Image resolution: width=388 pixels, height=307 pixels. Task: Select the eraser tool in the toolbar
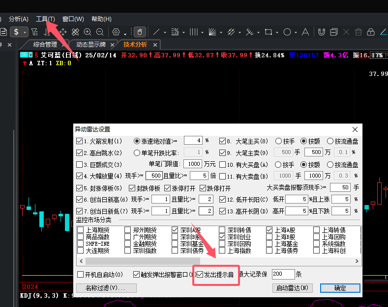[75, 32]
